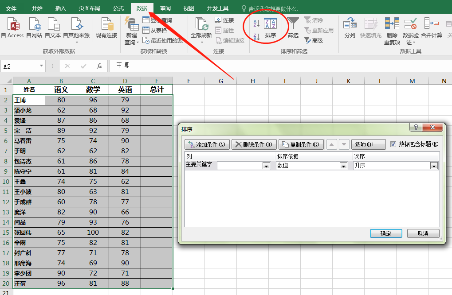Open the 审阅 ribbon tab
This screenshot has width=452, height=295.
coord(165,8)
